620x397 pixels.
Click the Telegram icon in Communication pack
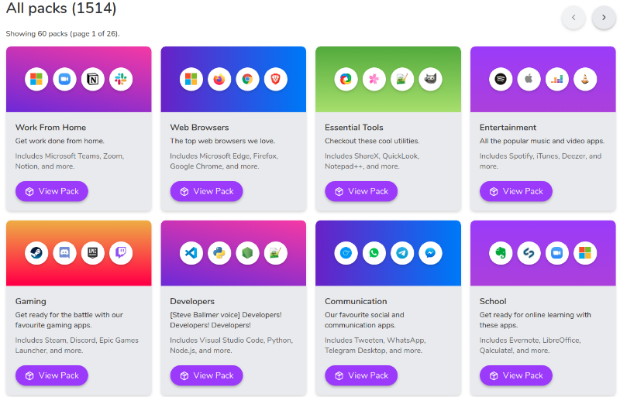402,253
